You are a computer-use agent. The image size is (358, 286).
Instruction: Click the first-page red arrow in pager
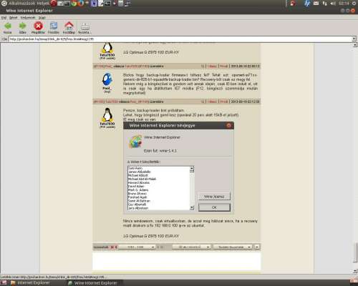point(112,247)
